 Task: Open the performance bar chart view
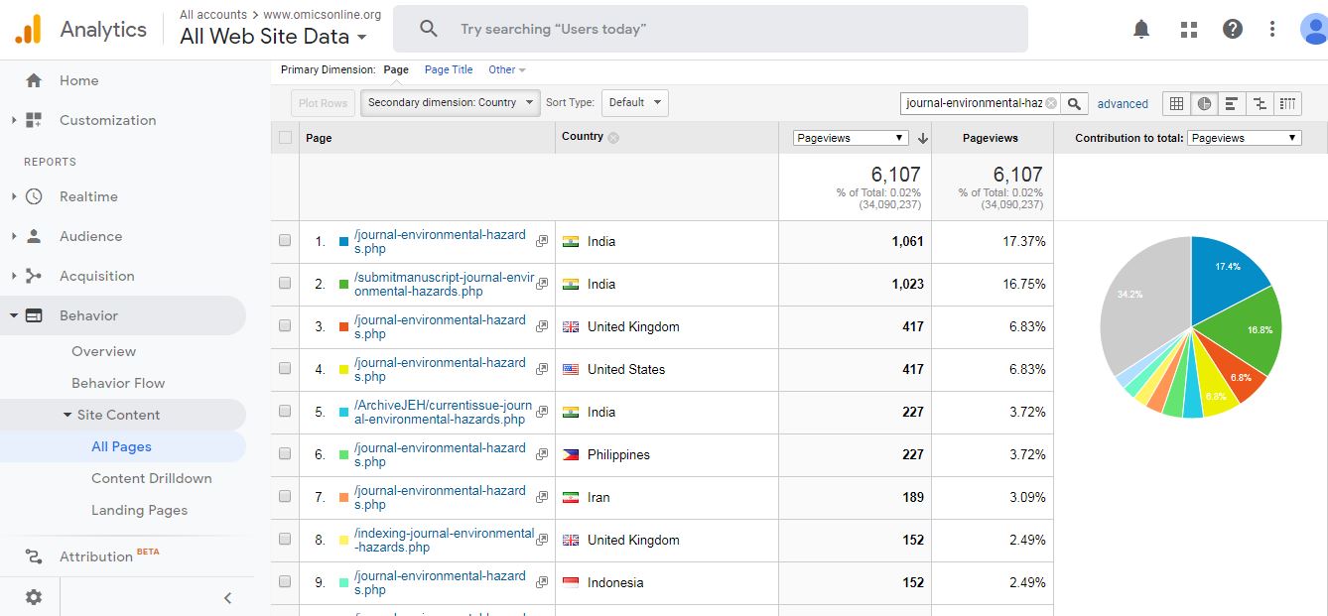1233,103
